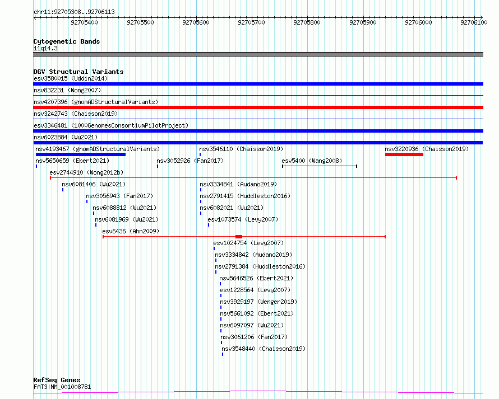The image size is (499, 399).
Task: Open esv1073574 (Levy2007) label
Action: (x=243, y=219)
